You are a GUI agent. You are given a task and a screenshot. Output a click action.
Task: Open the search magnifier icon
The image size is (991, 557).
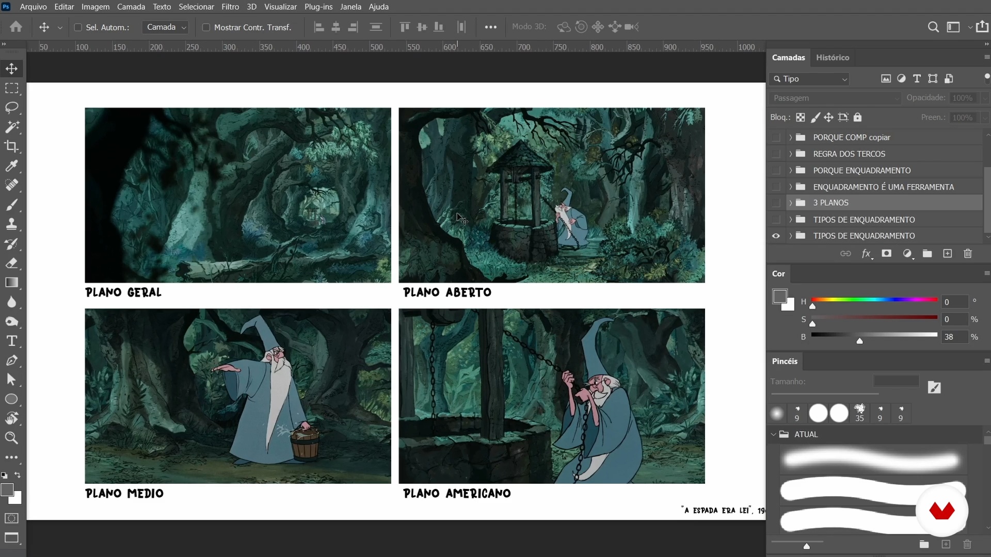(x=933, y=27)
